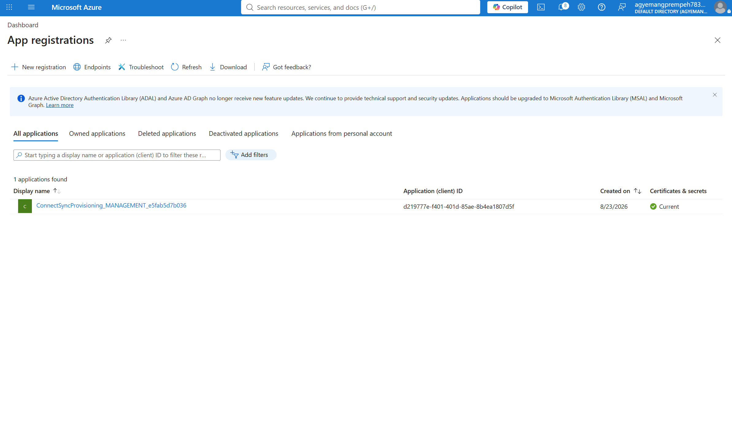
Task: Sort by Created on column
Action: pyautogui.click(x=621, y=191)
